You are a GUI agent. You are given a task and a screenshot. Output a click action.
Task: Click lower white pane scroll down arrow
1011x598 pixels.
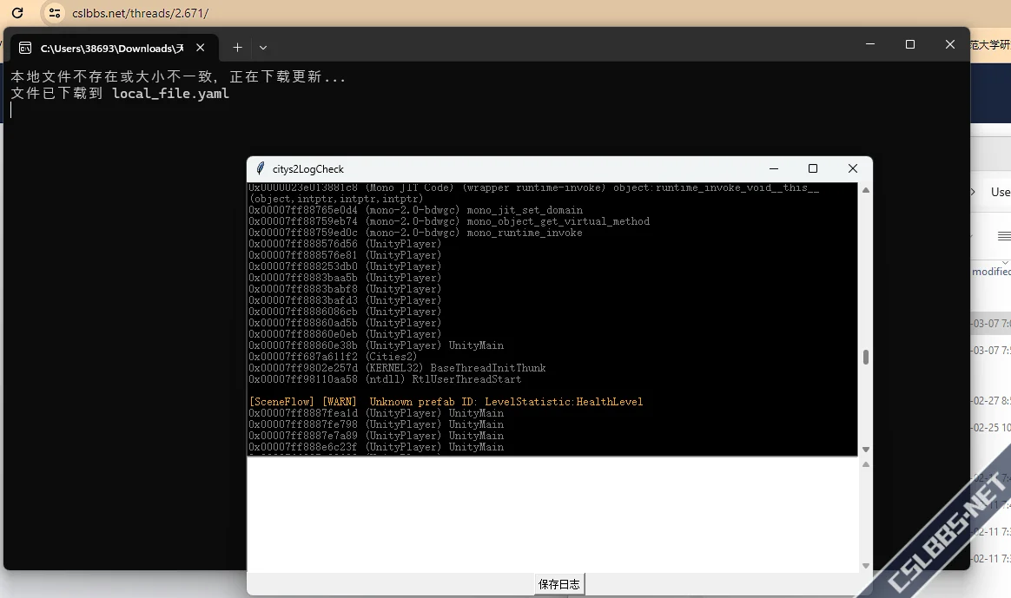pyautogui.click(x=866, y=566)
